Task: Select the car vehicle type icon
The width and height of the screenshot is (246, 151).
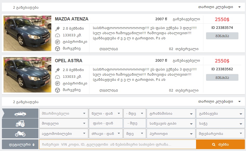Action: (20, 114)
